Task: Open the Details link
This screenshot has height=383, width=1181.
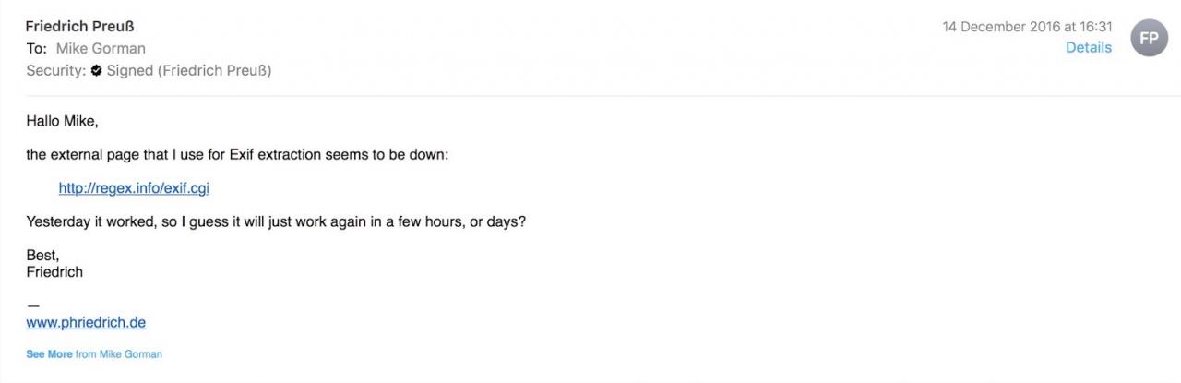Action: 1088,48
